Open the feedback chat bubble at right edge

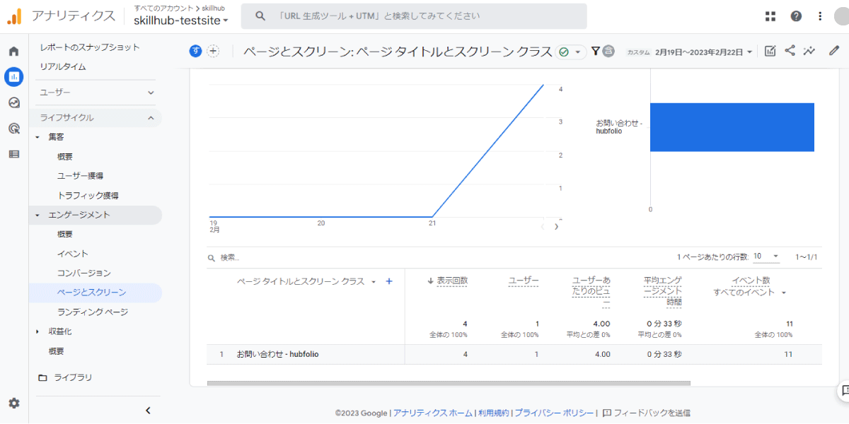(843, 390)
